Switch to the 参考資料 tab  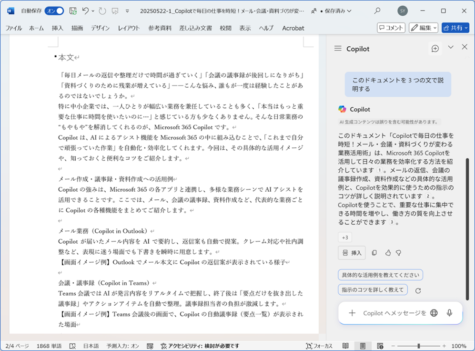160,28
